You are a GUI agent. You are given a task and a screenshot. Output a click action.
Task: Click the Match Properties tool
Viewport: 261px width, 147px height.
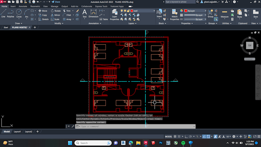[174, 15]
